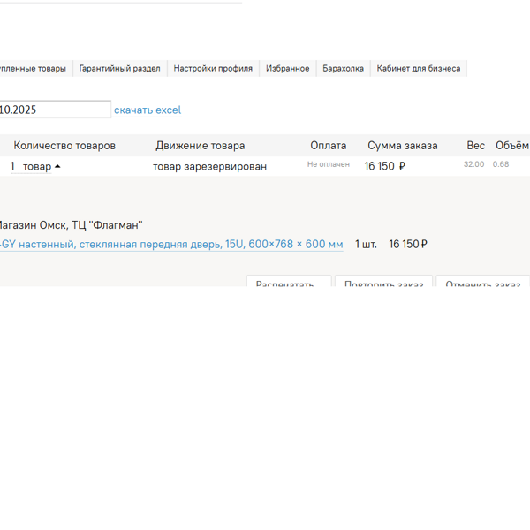
Task: Open the partially visible "товары" tab on the left
Action: [x=34, y=68]
